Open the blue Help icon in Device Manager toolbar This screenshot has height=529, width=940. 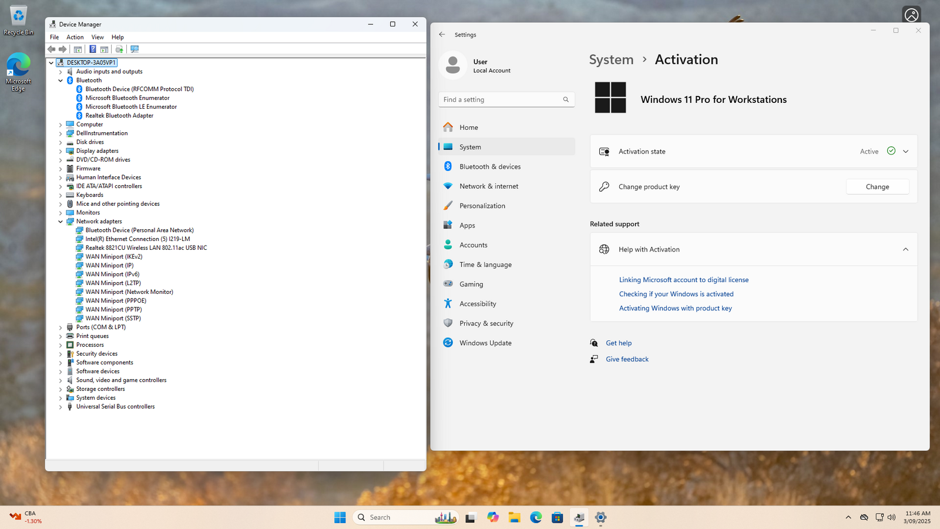(93, 49)
